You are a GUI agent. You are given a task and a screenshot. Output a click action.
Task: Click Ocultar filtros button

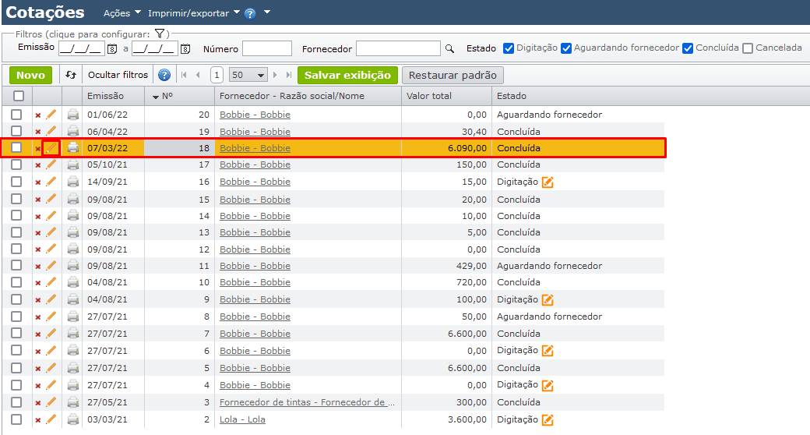(118, 75)
